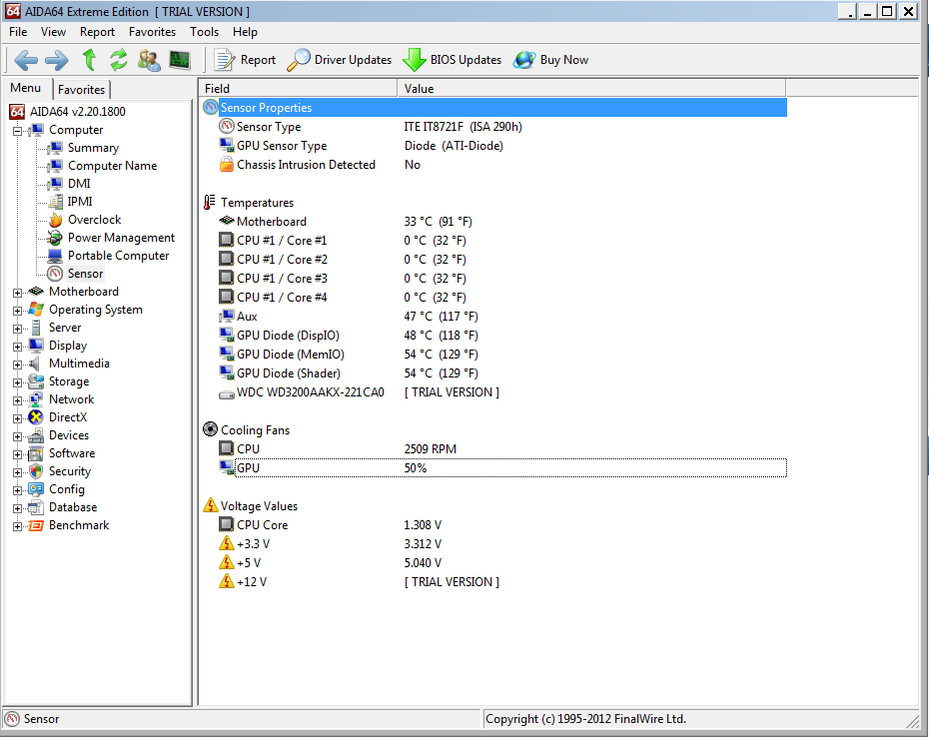
Task: Select DMI in the tree
Action: point(79,184)
